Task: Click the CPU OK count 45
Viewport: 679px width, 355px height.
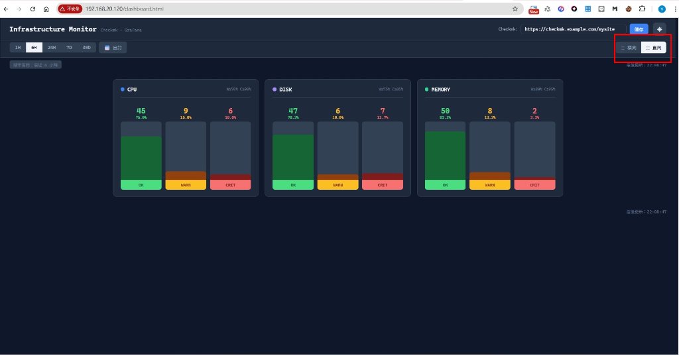Action: click(x=141, y=111)
